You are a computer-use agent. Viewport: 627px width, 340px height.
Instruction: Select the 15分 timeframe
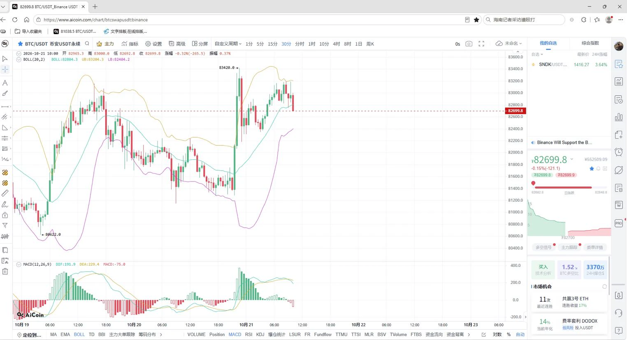point(272,44)
